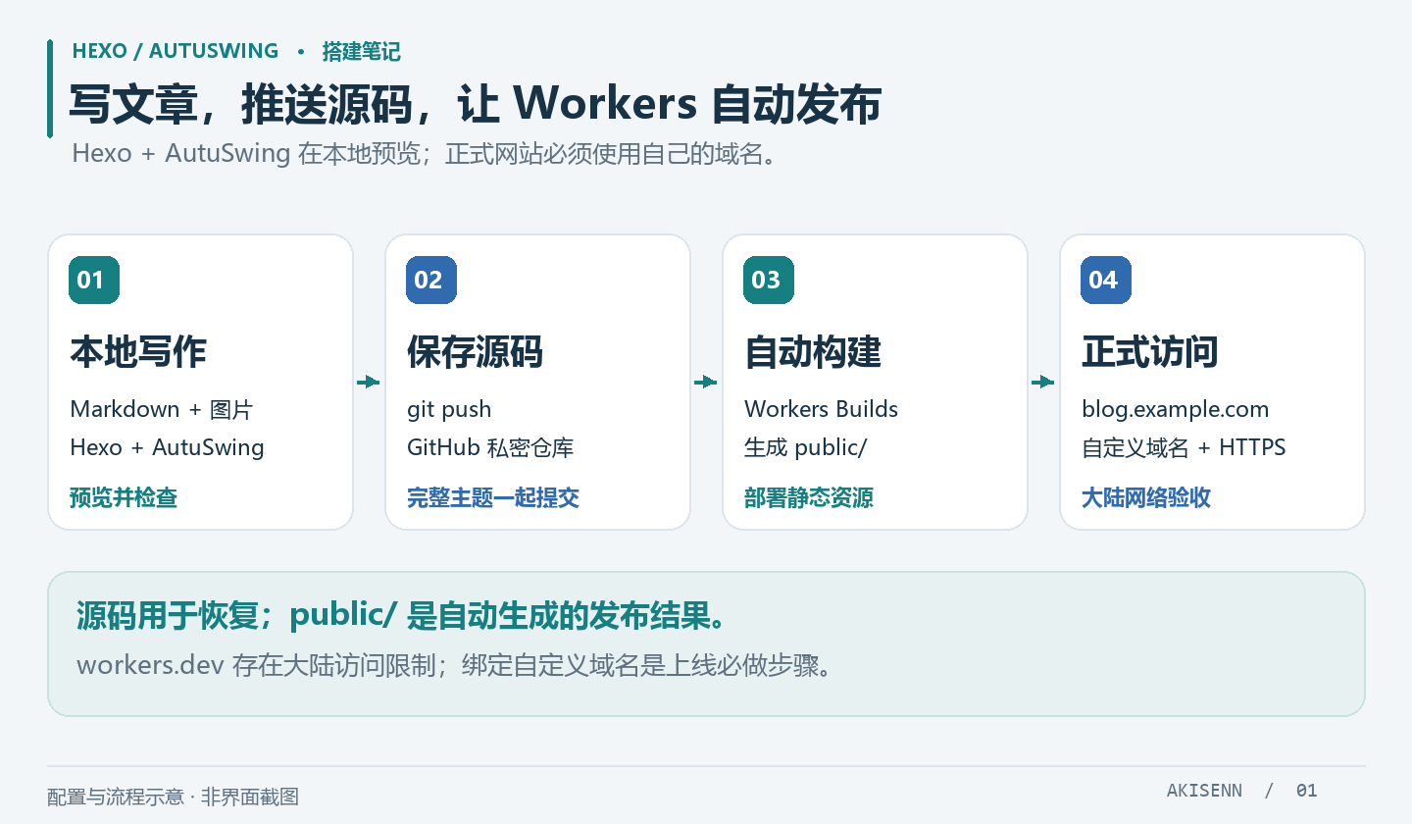The width and height of the screenshot is (1412, 824).
Task: Click the 部署静态资源 footer text
Action: tap(809, 497)
